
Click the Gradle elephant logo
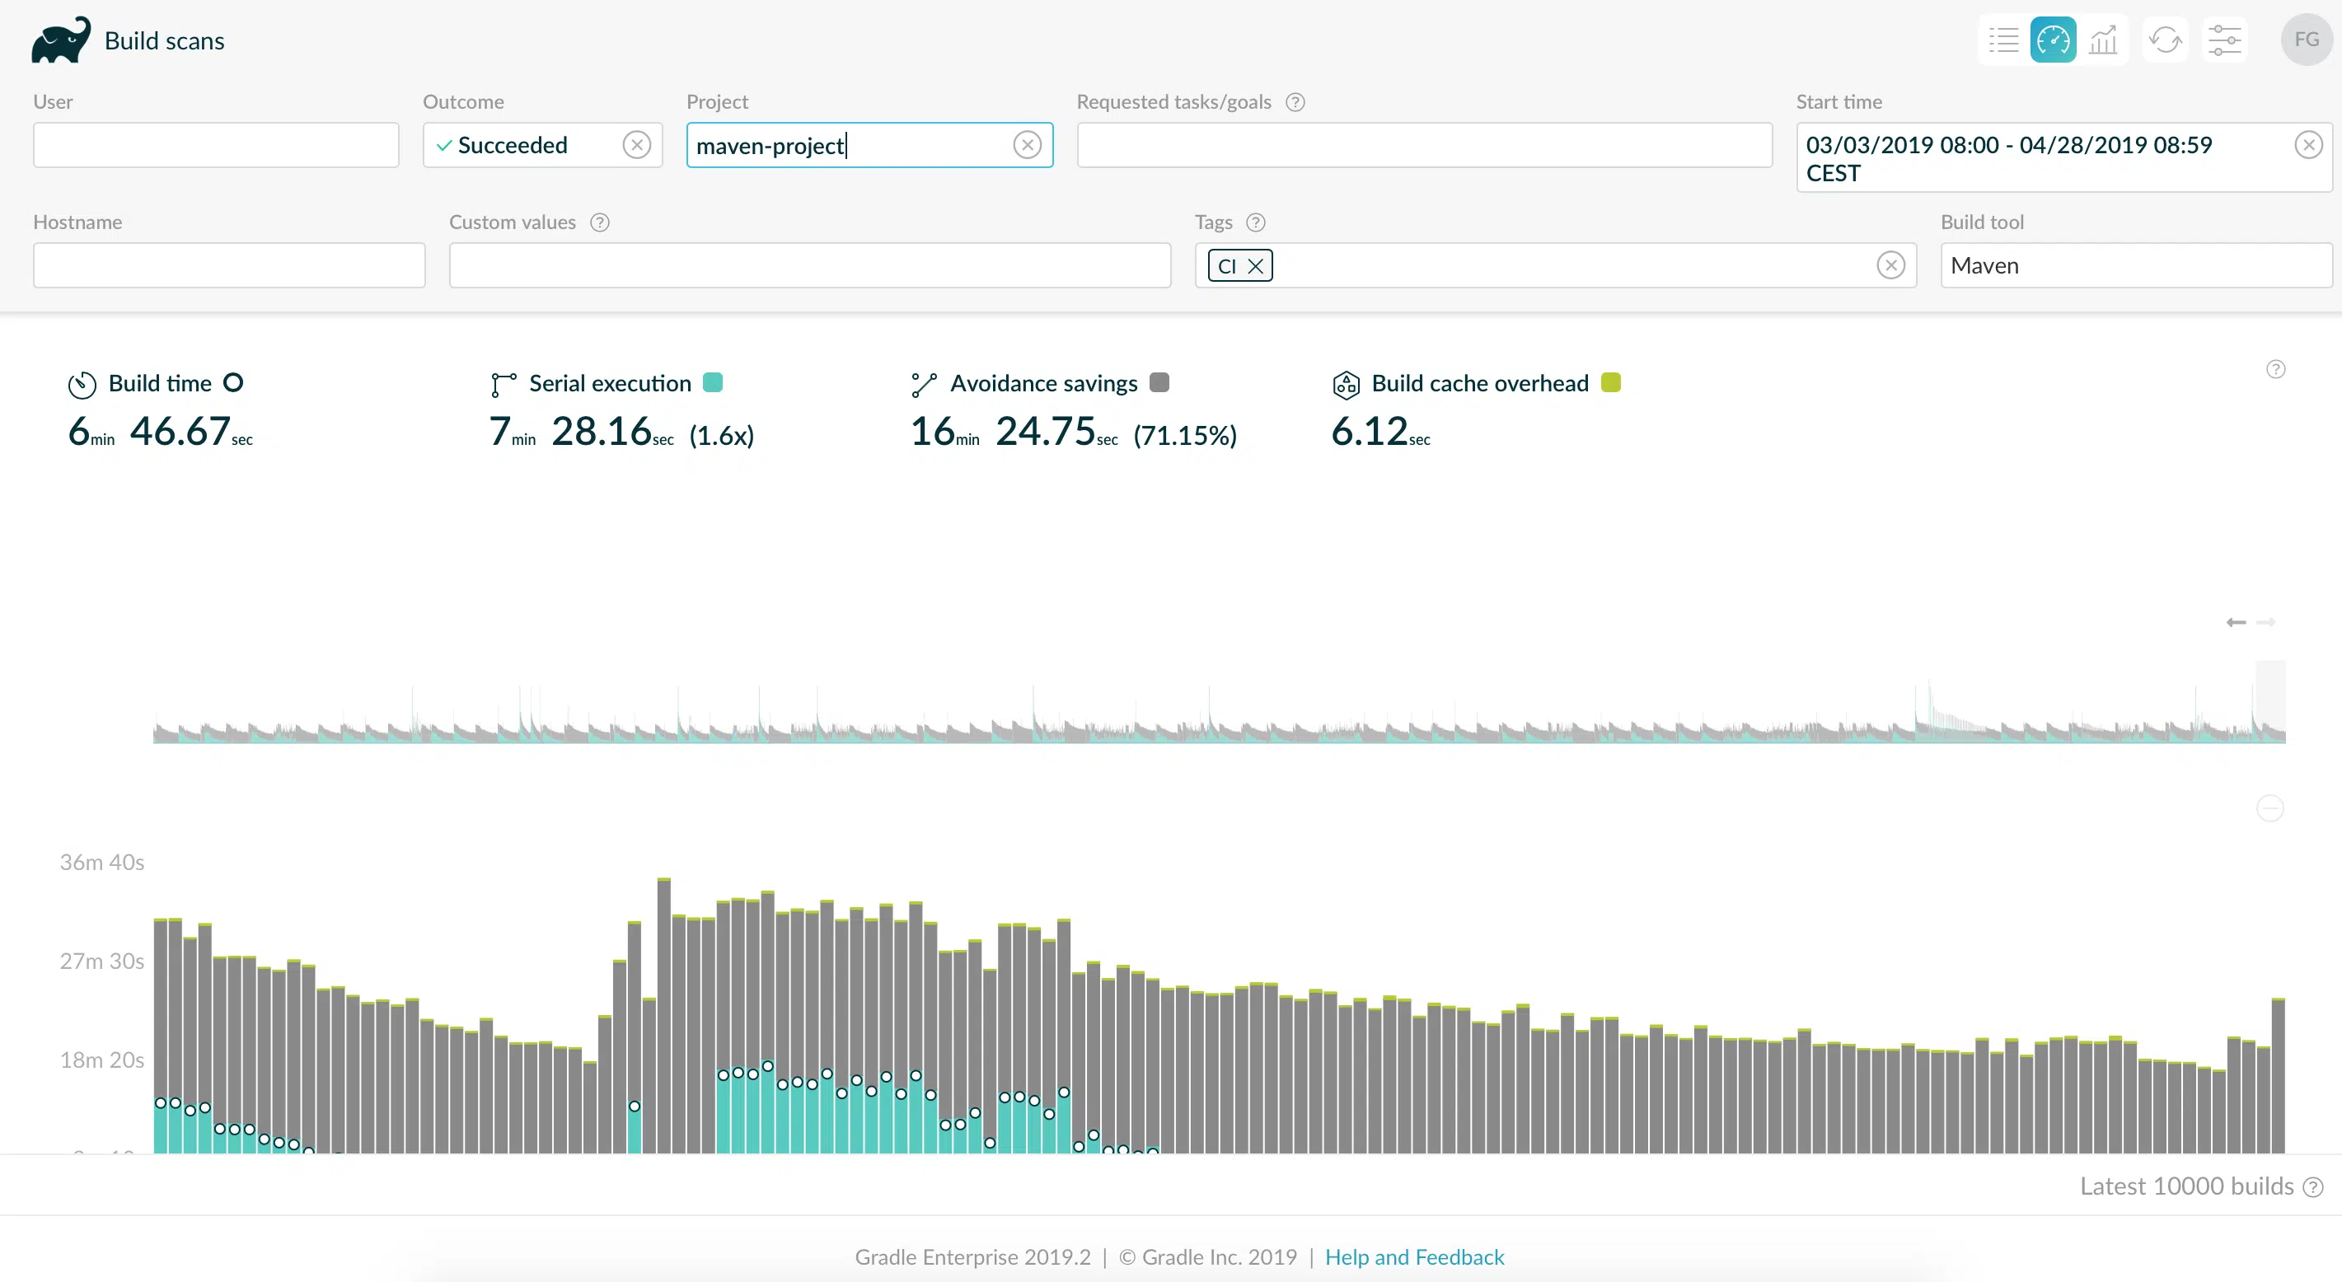61,40
